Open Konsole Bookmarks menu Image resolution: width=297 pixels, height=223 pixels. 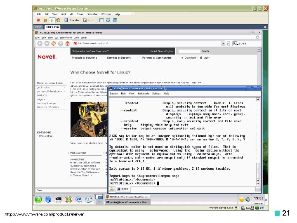click(x=143, y=93)
